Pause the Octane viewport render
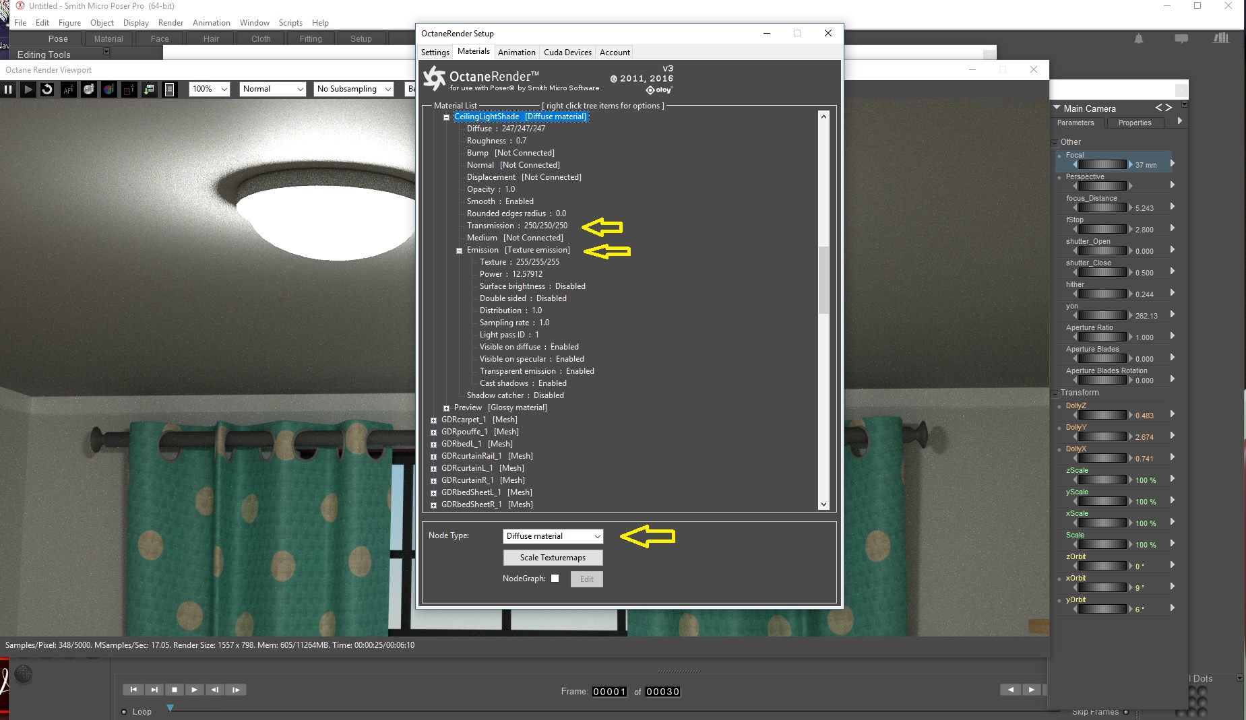1246x720 pixels. point(8,89)
